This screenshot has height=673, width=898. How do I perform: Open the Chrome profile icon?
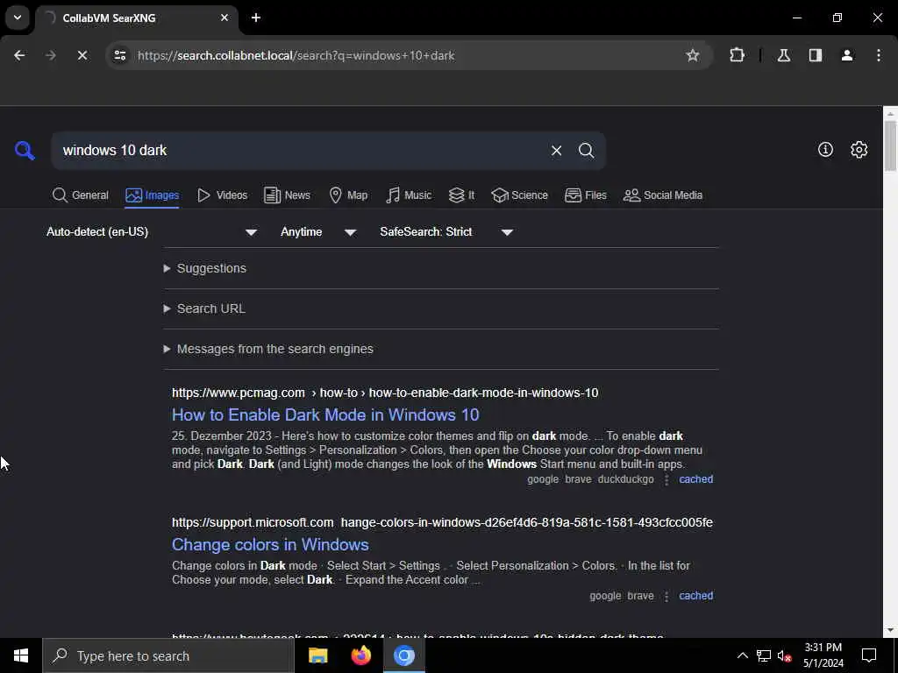point(847,55)
